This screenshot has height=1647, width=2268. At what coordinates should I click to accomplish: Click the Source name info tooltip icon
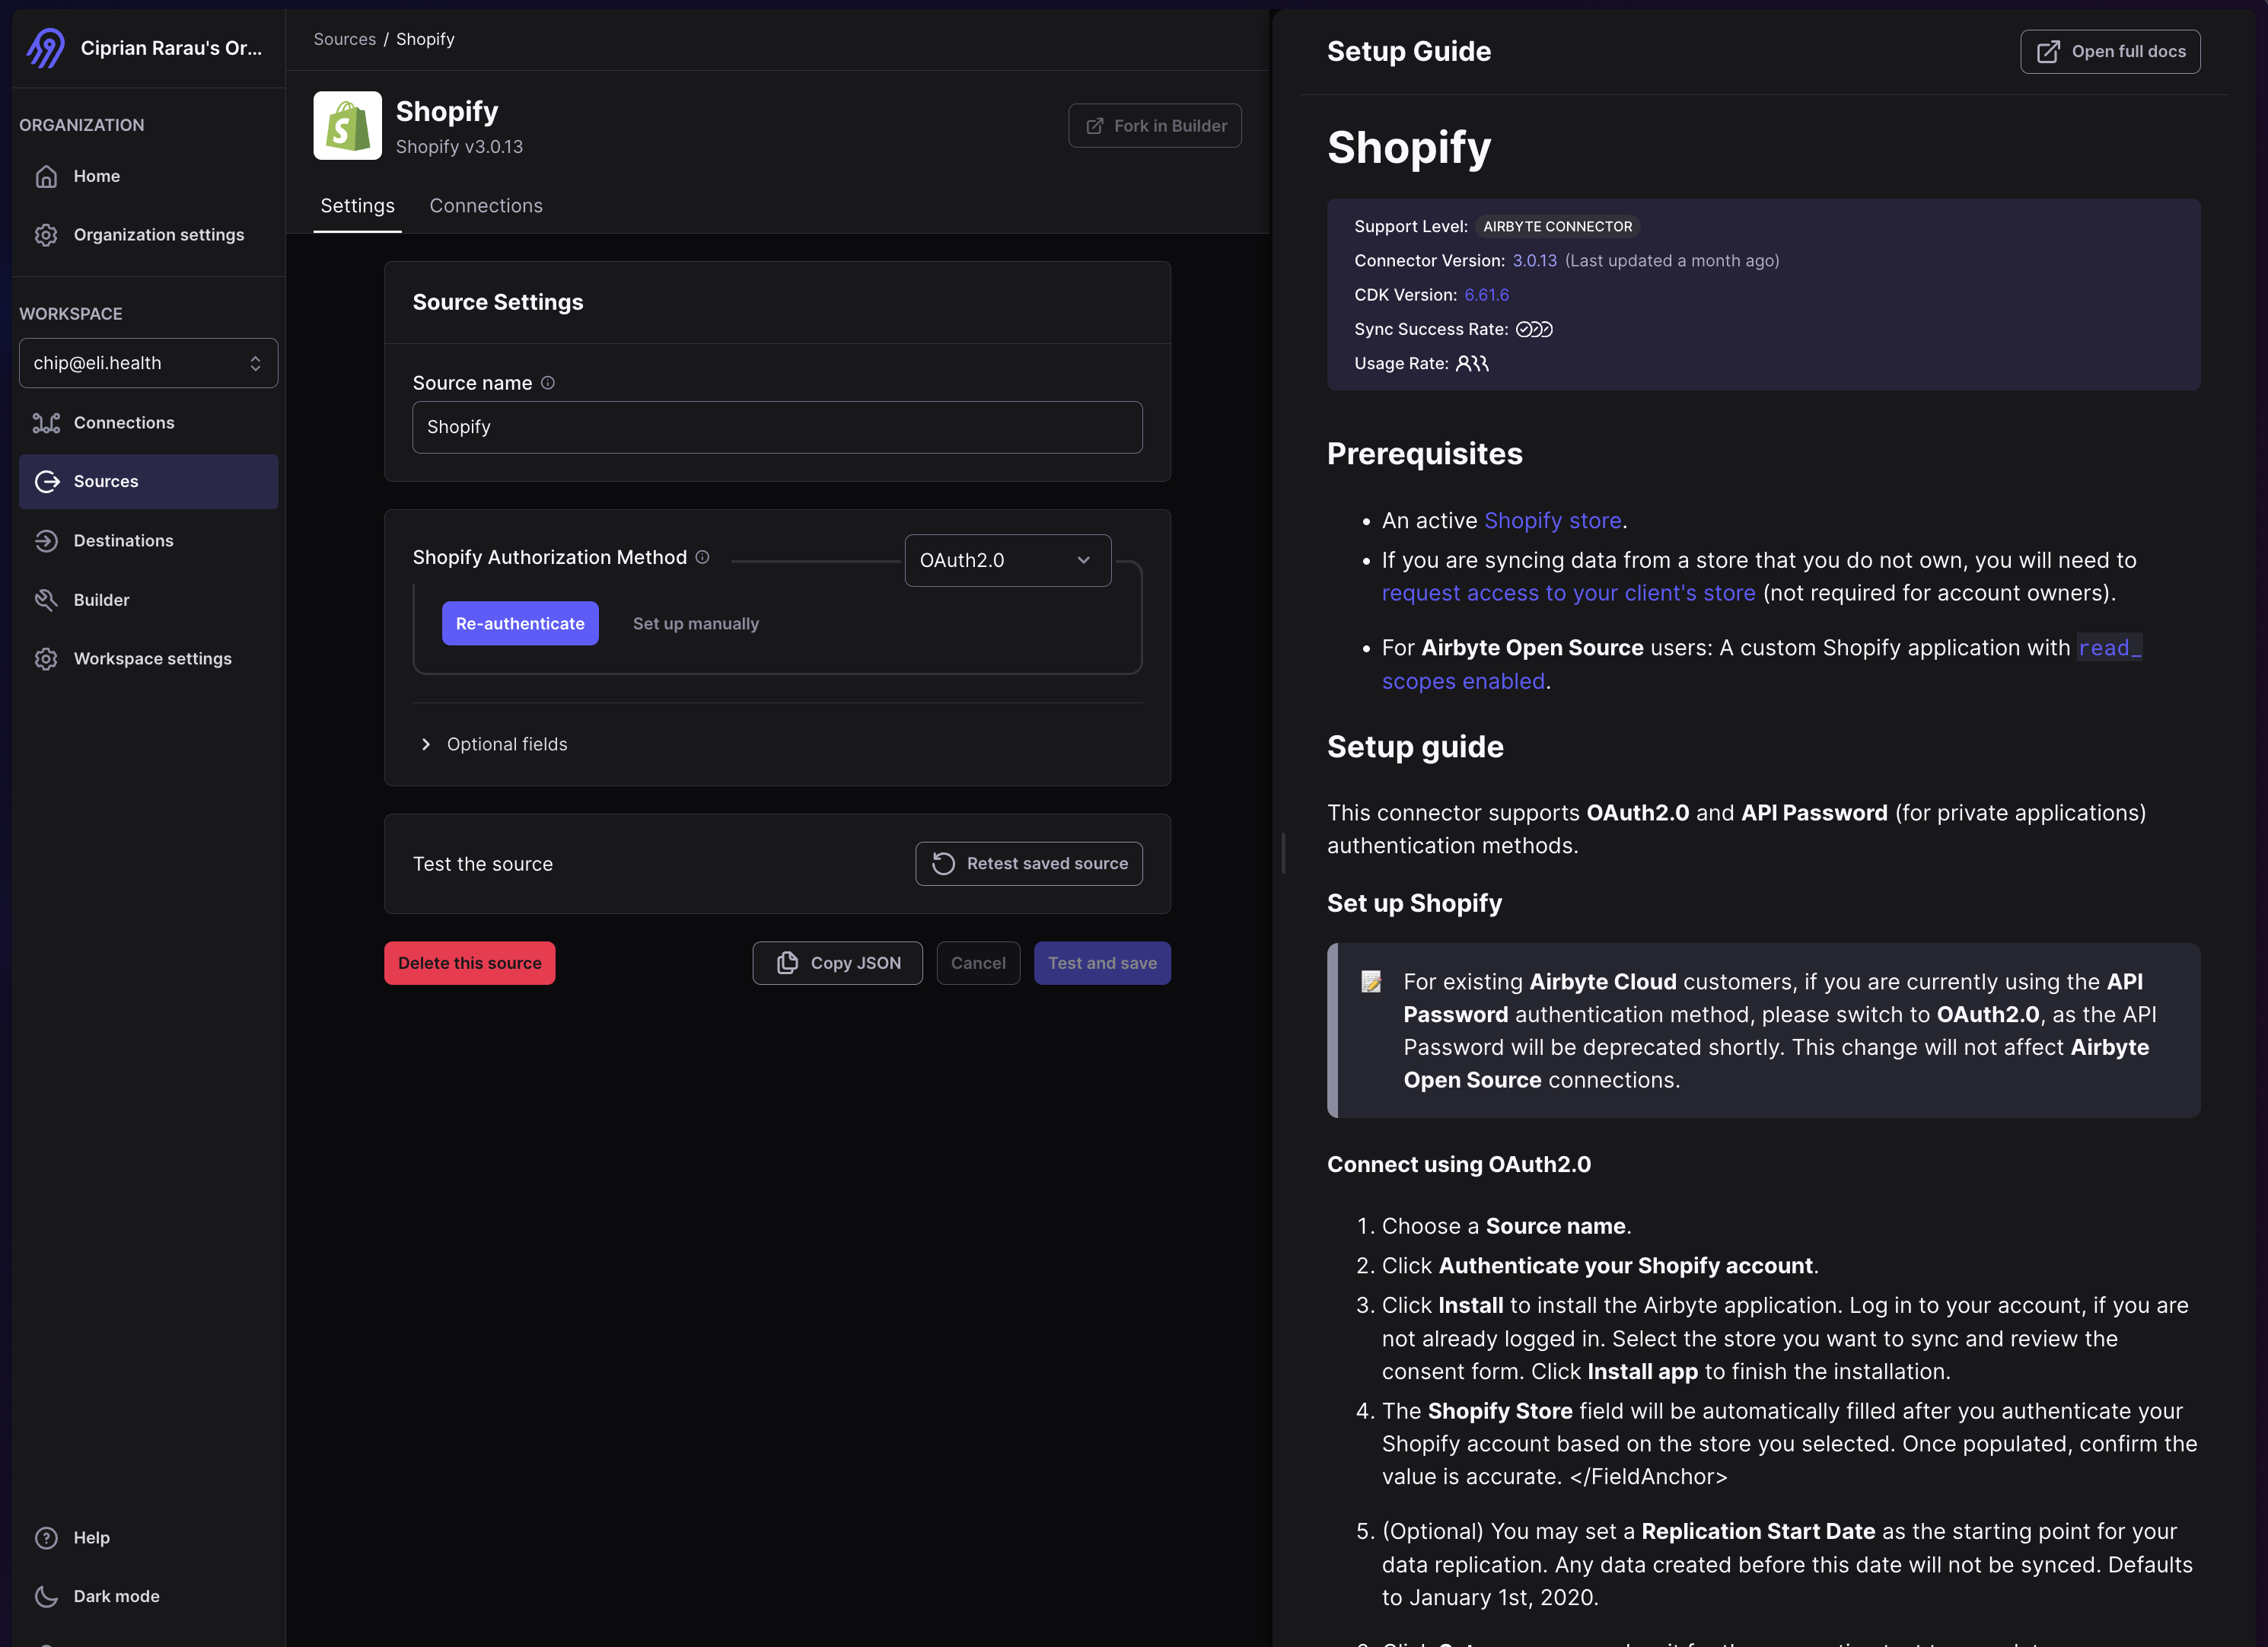[547, 382]
